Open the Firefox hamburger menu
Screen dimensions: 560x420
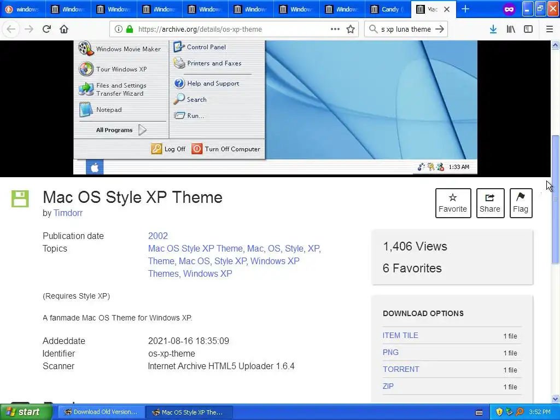[x=550, y=30]
